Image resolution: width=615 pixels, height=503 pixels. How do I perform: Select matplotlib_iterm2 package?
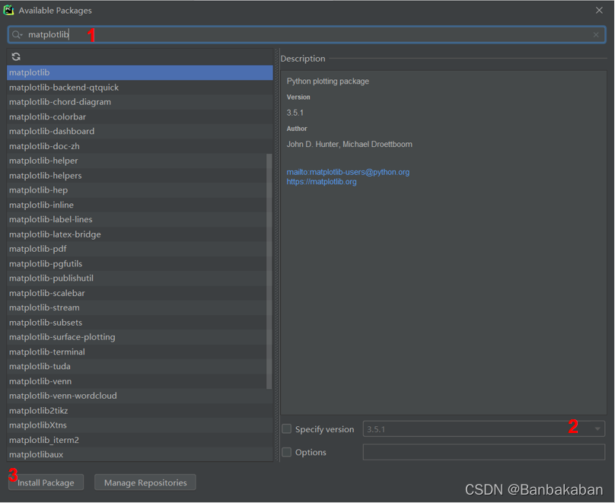coord(139,441)
